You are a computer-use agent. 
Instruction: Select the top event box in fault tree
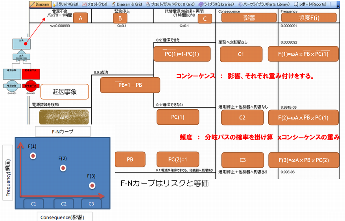[21, 44]
